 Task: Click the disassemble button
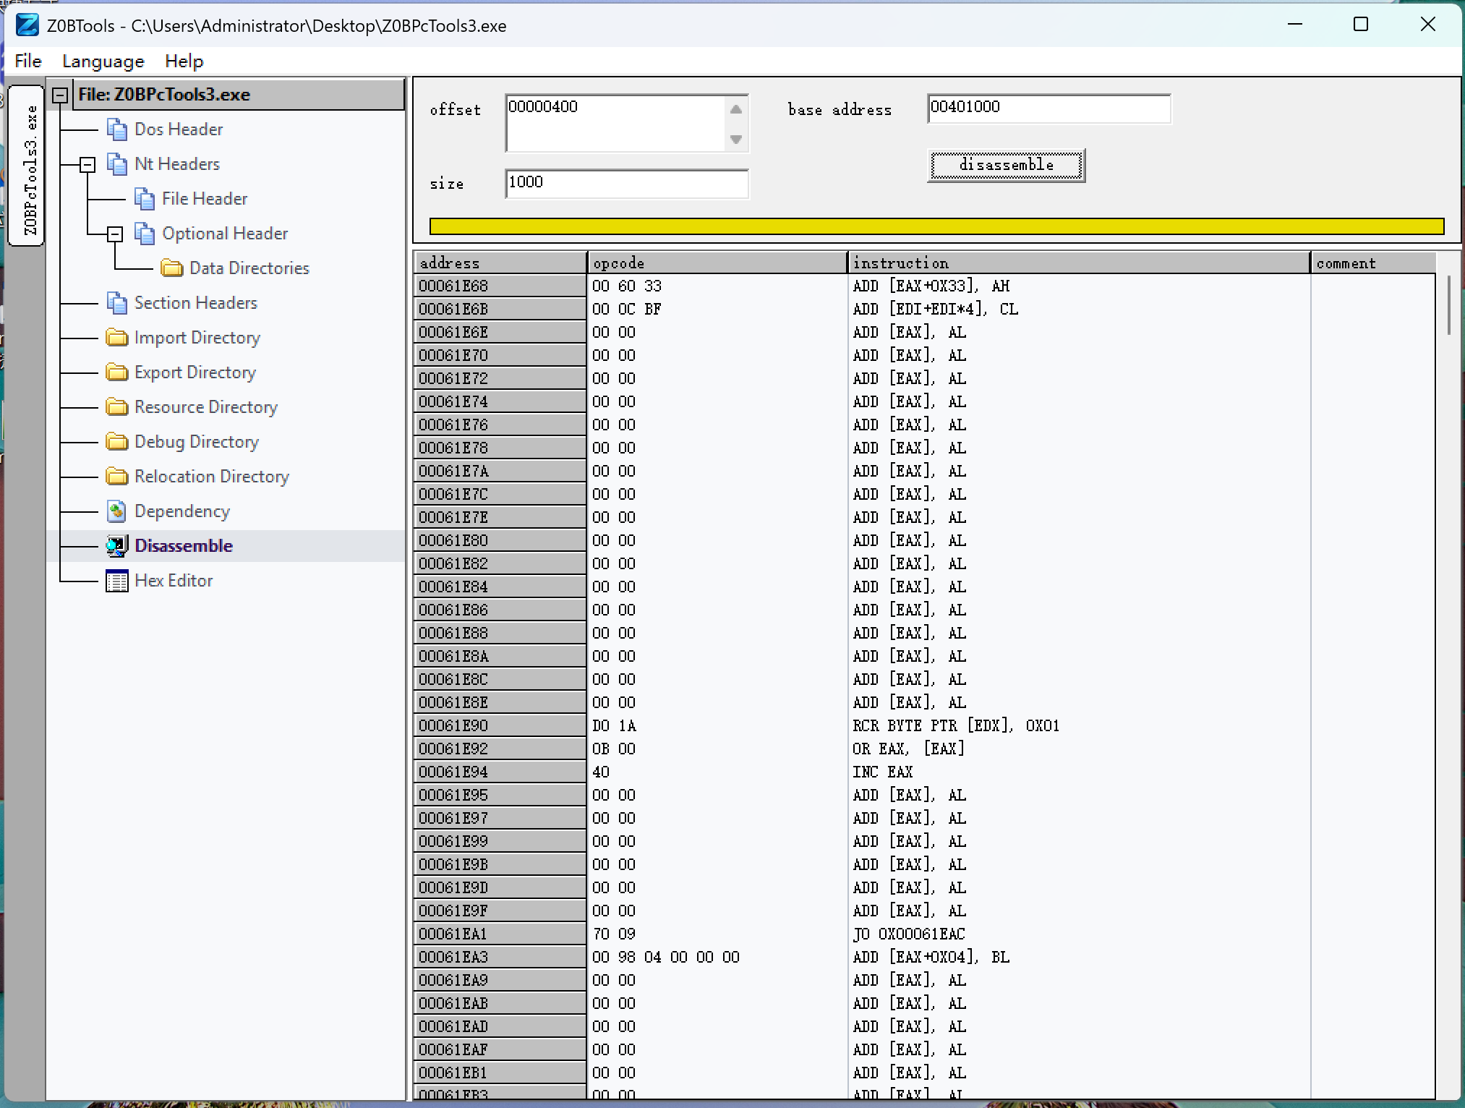(1006, 166)
